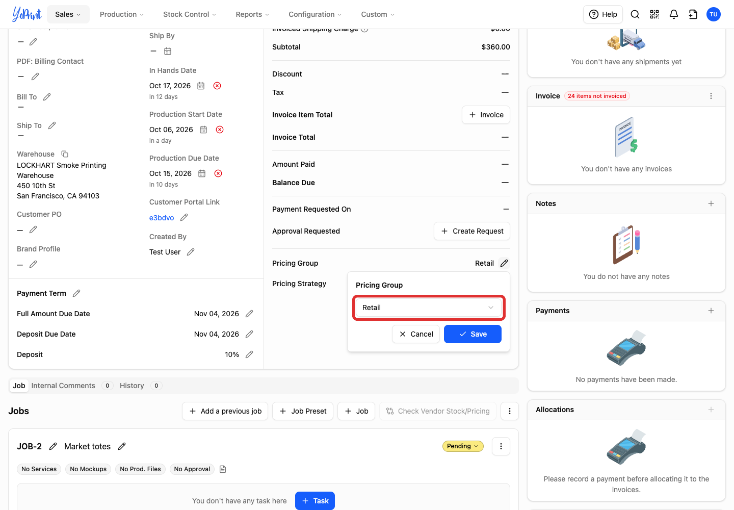Open the Custom menu
The height and width of the screenshot is (510, 734).
378,14
